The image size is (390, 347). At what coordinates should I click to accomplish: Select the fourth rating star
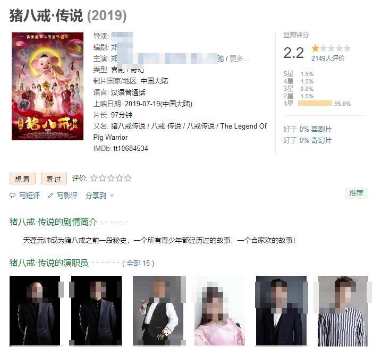pos(120,178)
